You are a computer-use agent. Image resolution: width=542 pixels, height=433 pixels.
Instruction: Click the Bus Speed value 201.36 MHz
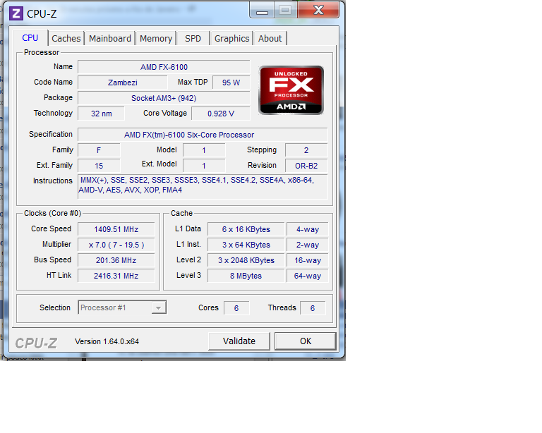click(x=116, y=260)
